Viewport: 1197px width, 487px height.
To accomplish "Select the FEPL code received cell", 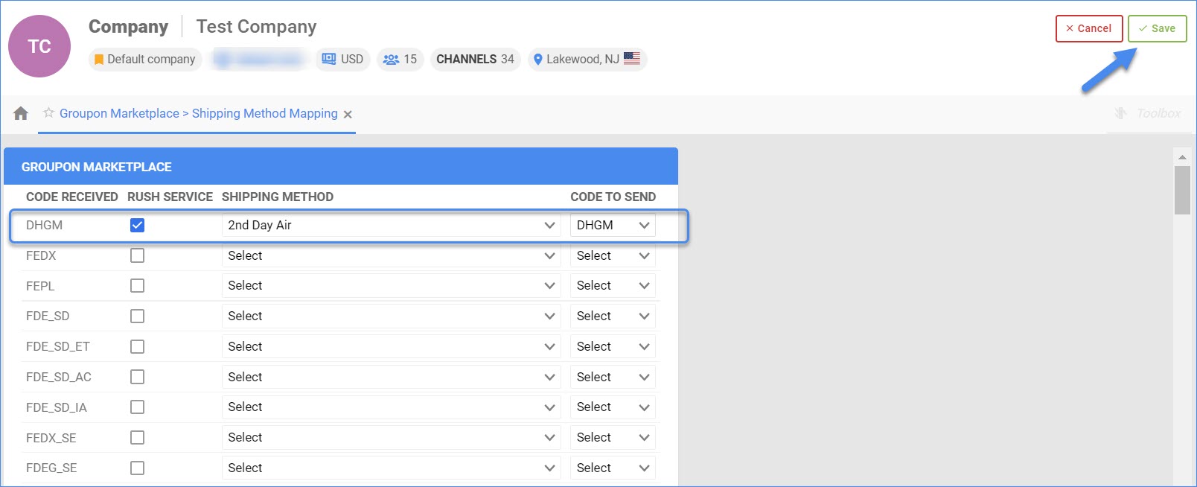I will [40, 286].
